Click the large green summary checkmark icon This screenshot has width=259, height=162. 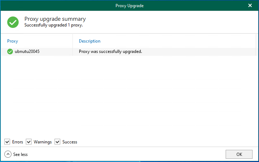coord(13,22)
